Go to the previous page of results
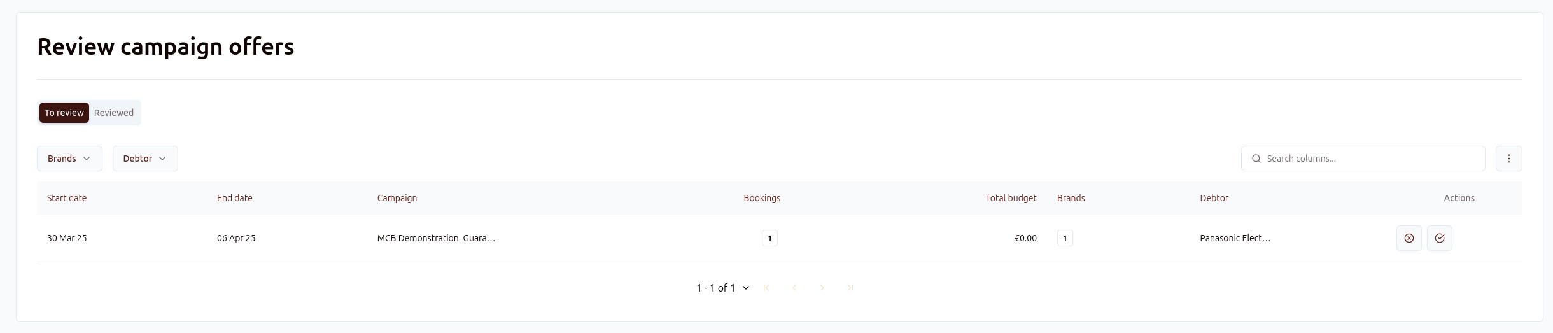Viewport: 1553px width, 333px height. click(794, 288)
